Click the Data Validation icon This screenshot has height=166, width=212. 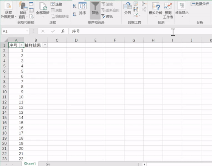(136, 15)
